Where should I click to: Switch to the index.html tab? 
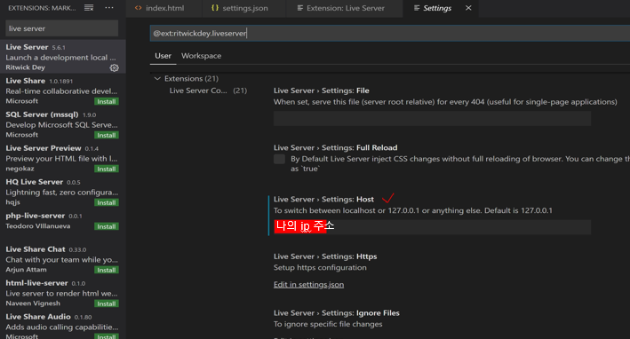(x=160, y=8)
